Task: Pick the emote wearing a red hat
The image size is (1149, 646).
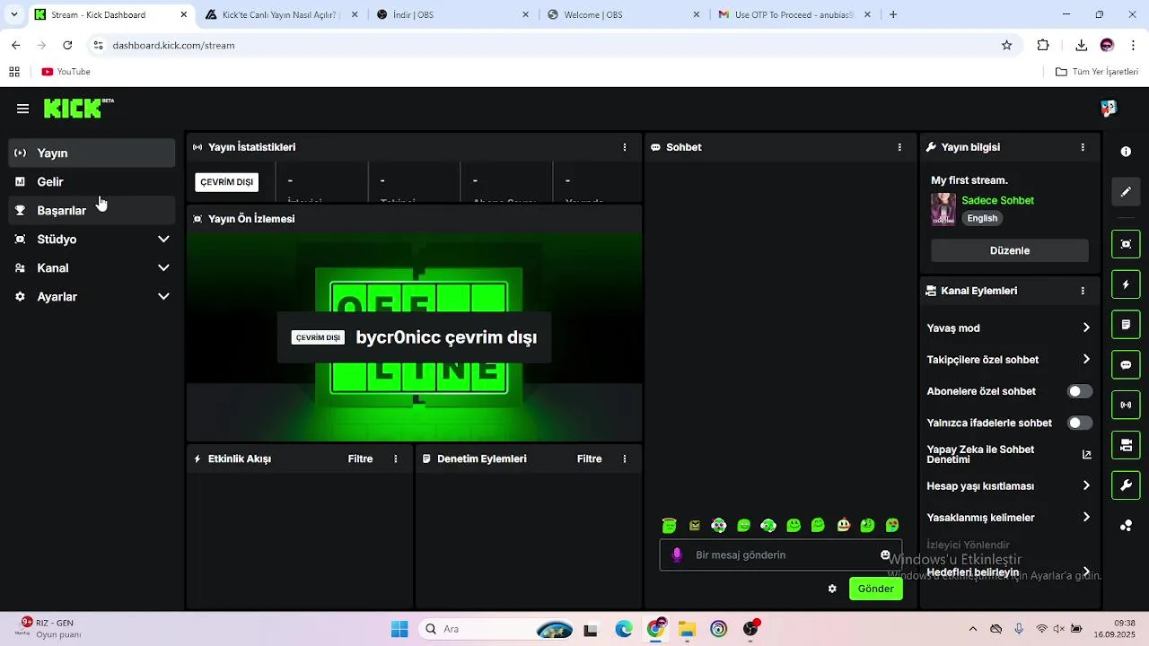Action: pos(843,526)
